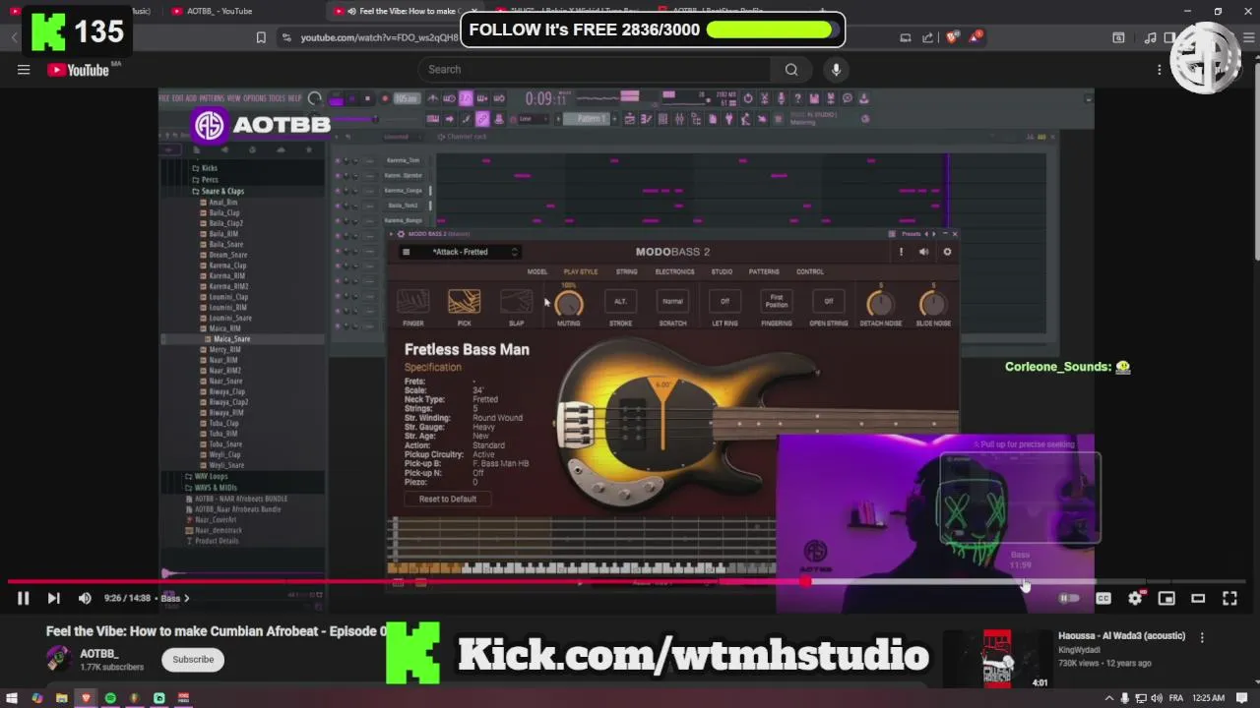Click the MODO BASS speaker icon
Screen dimensions: 1260x708
pyautogui.click(x=923, y=252)
